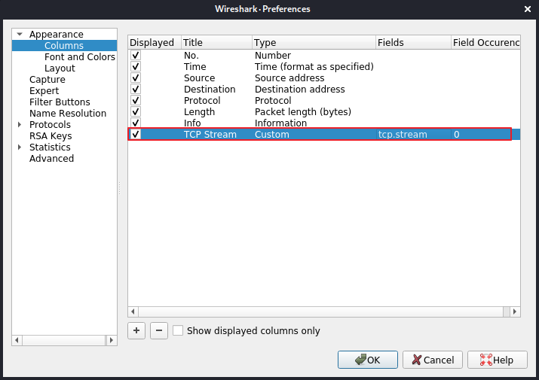This screenshot has width=539, height=380.
Task: Toggle the Displayed checkbox for Destination
Action: 136,89
